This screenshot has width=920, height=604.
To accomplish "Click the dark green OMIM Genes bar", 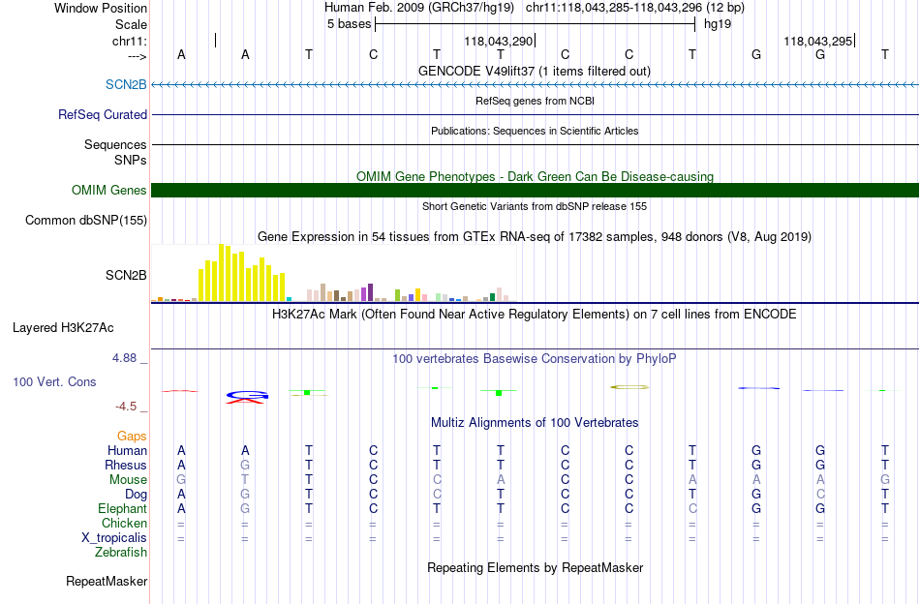I will coord(536,190).
